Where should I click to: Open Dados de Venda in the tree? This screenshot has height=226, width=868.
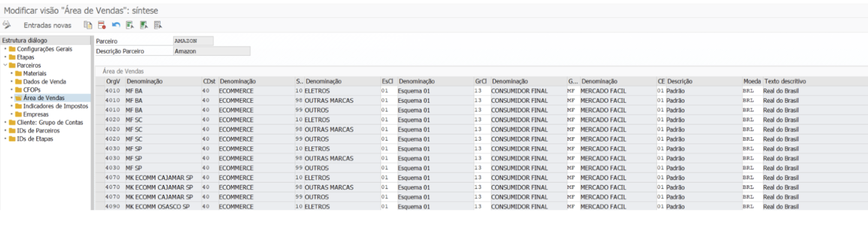click(x=44, y=82)
